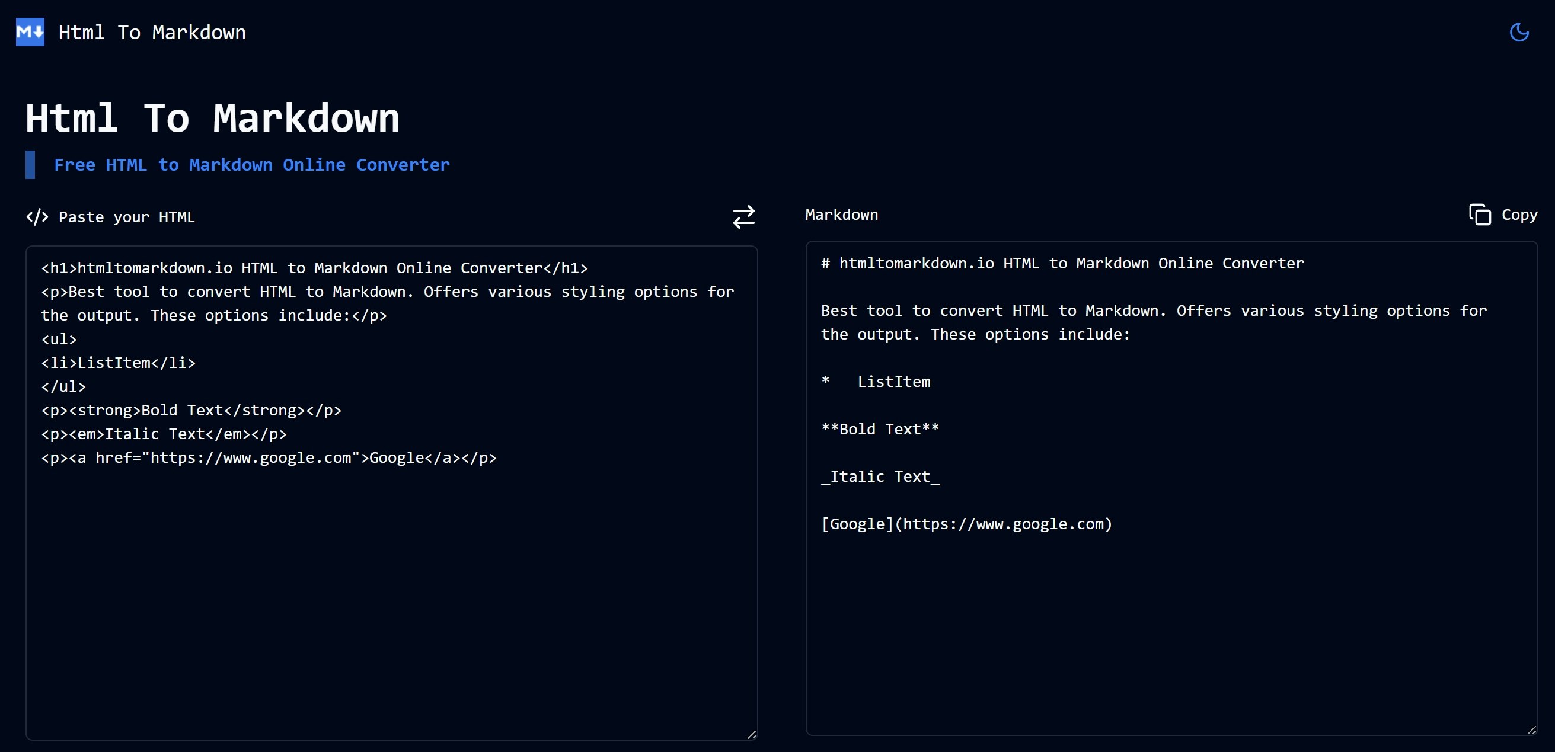Click the code brackets icon beside Paste your HTML
This screenshot has height=752, width=1555.
[x=37, y=217]
